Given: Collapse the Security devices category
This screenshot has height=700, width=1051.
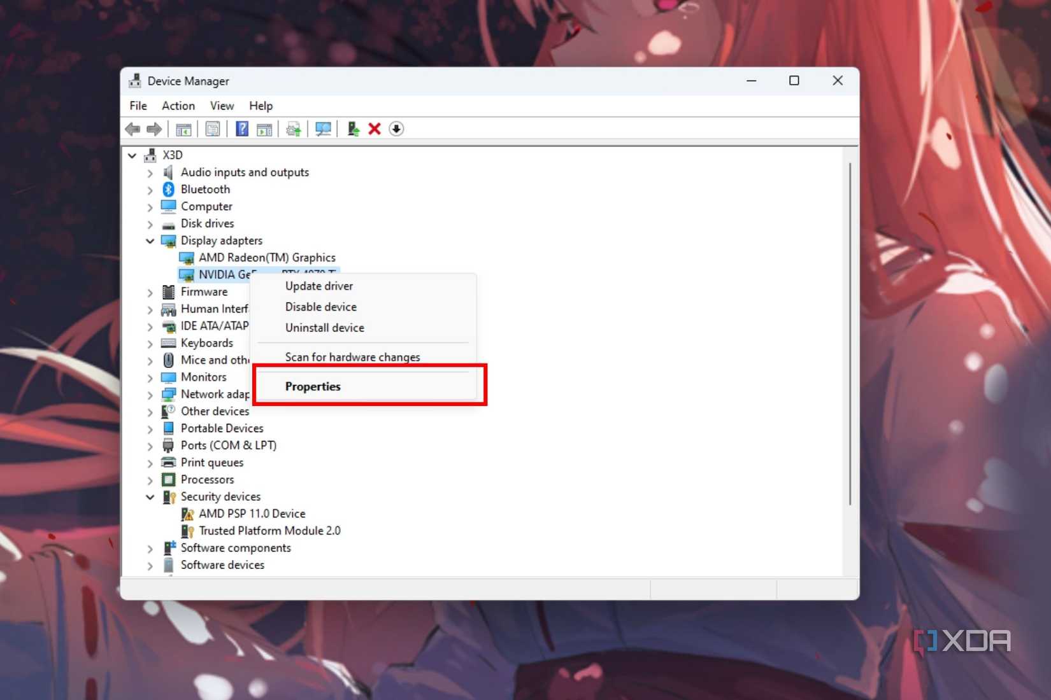Looking at the screenshot, I should pyautogui.click(x=150, y=496).
